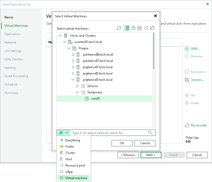
Task: Close the Select Virtual Machines dialog
Action: pos(155,16)
